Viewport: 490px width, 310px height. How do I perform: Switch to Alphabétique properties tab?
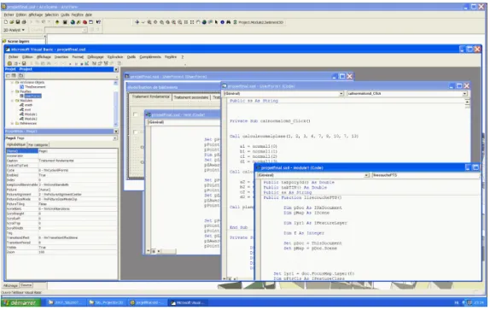coord(16,144)
